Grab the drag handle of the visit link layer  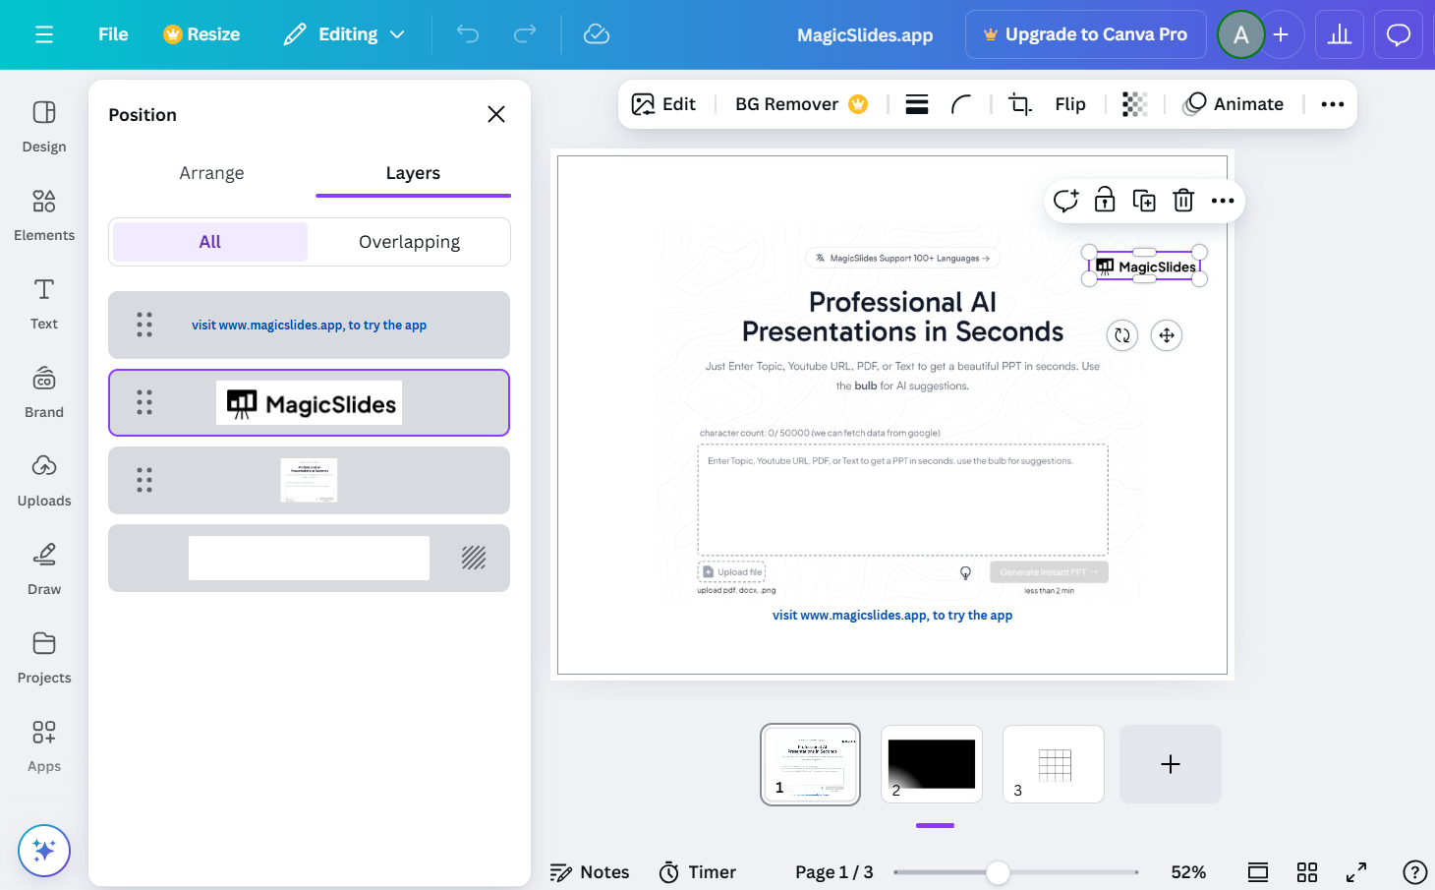(144, 325)
